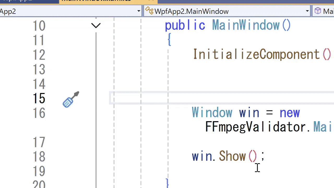This screenshot has height=188, width=334.
Task: Select line number 18 in the margin
Action: pos(39,156)
